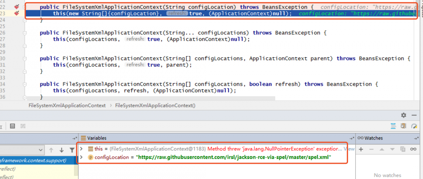
Task: Click the blue threads list icon in debug toolbar
Action: pyautogui.click(x=393, y=126)
